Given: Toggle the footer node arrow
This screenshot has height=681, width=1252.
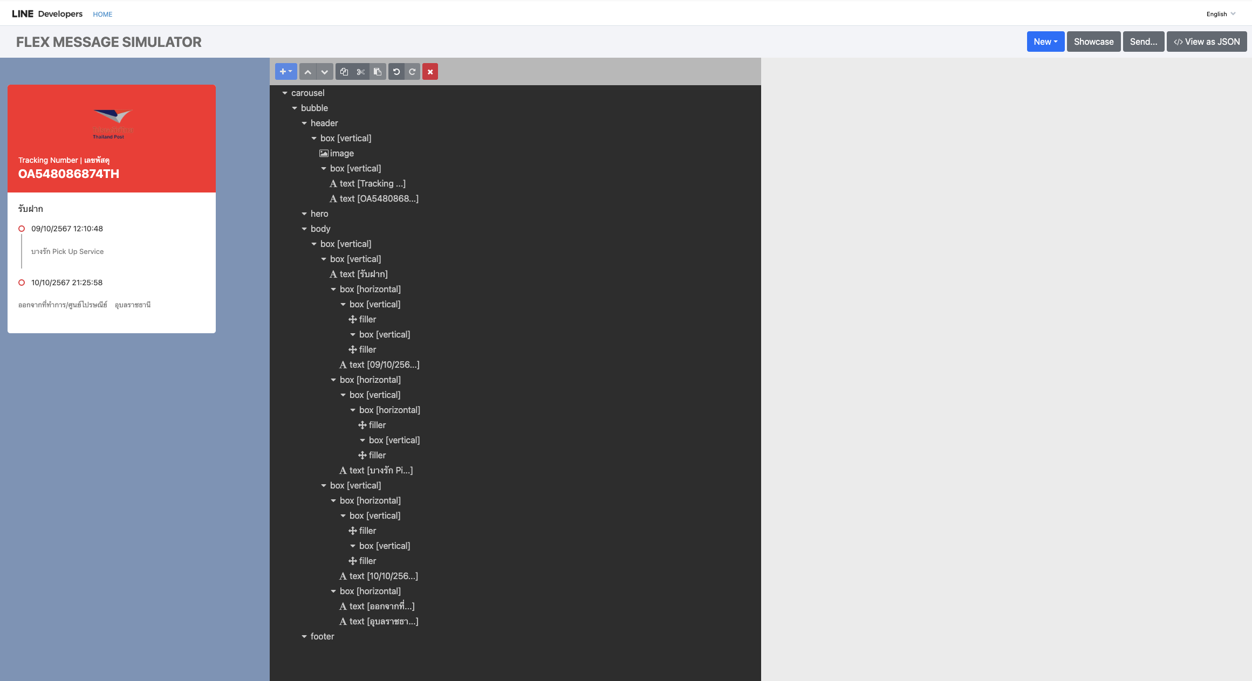Looking at the screenshot, I should pos(304,637).
